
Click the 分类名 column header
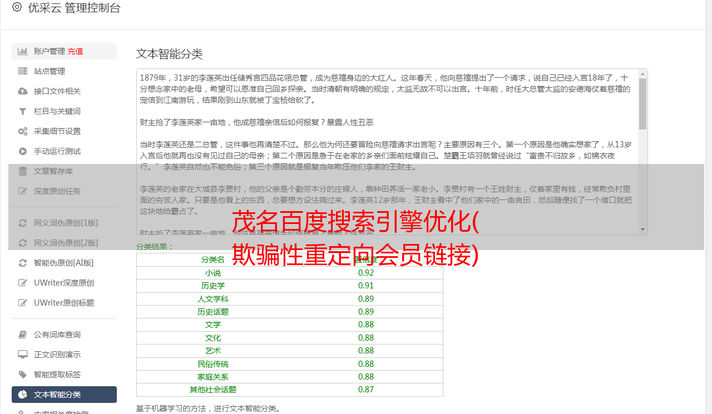tap(213, 260)
